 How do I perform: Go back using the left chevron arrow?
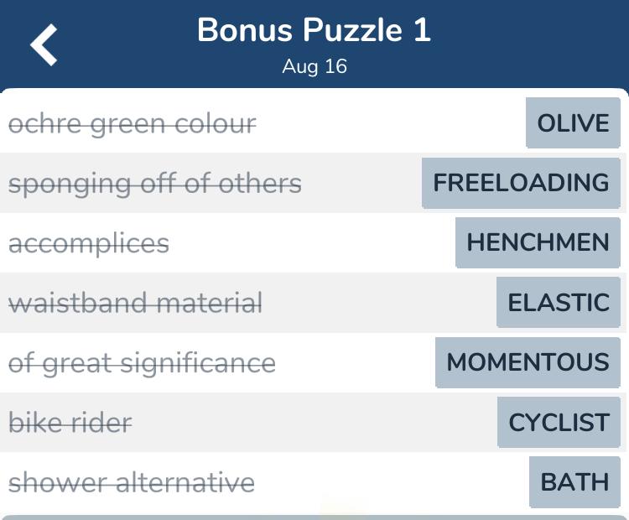coord(44,44)
